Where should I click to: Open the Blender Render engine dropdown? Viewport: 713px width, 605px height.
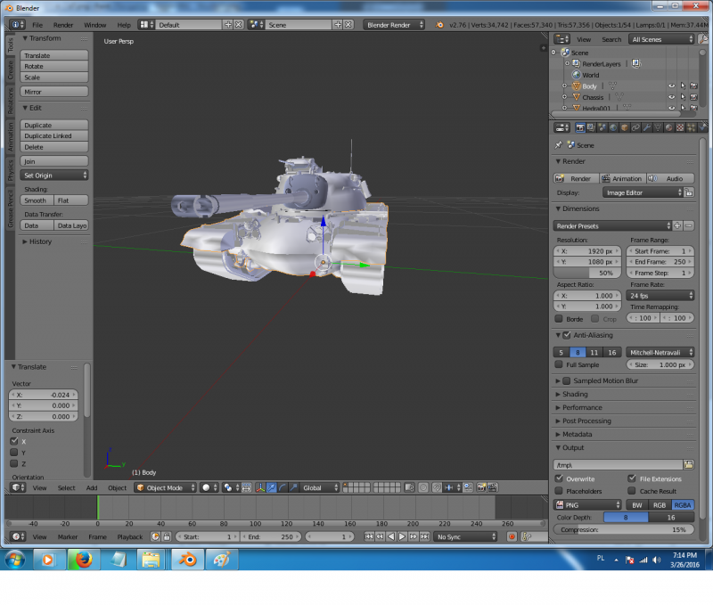pyautogui.click(x=394, y=25)
